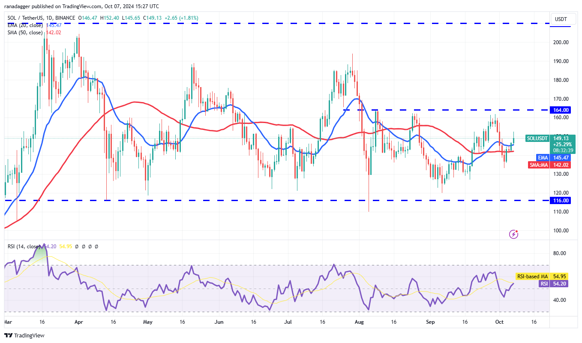Click the EMA legend value 145.47
The width and height of the screenshot is (582, 343).
tap(54, 25)
